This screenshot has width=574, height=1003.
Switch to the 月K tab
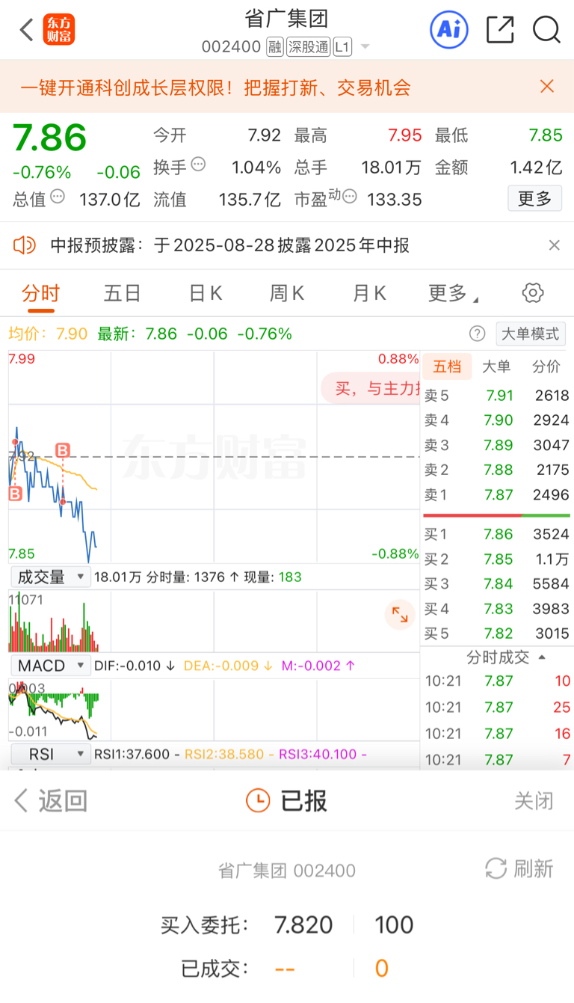pos(369,293)
